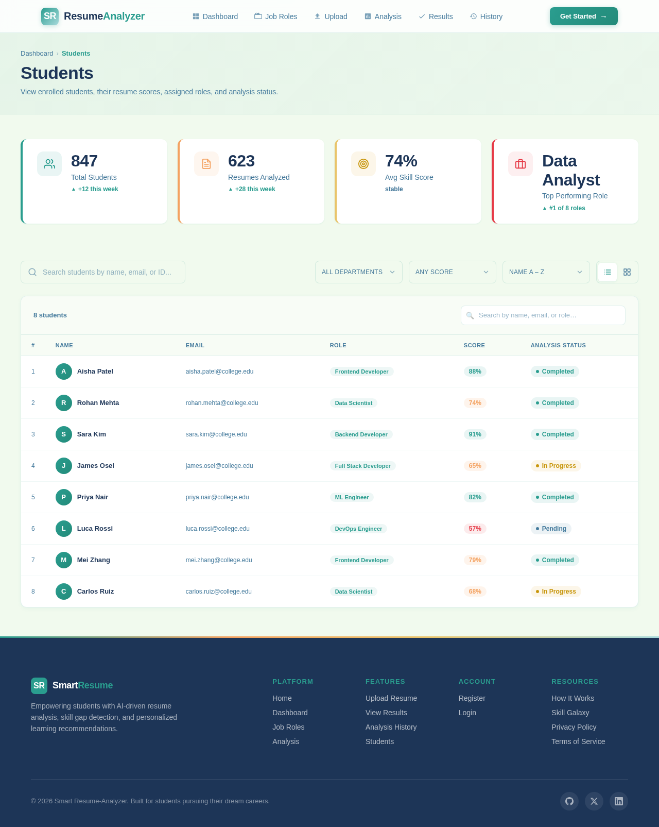Click Rohan Mehta's avatar R

coord(64,403)
